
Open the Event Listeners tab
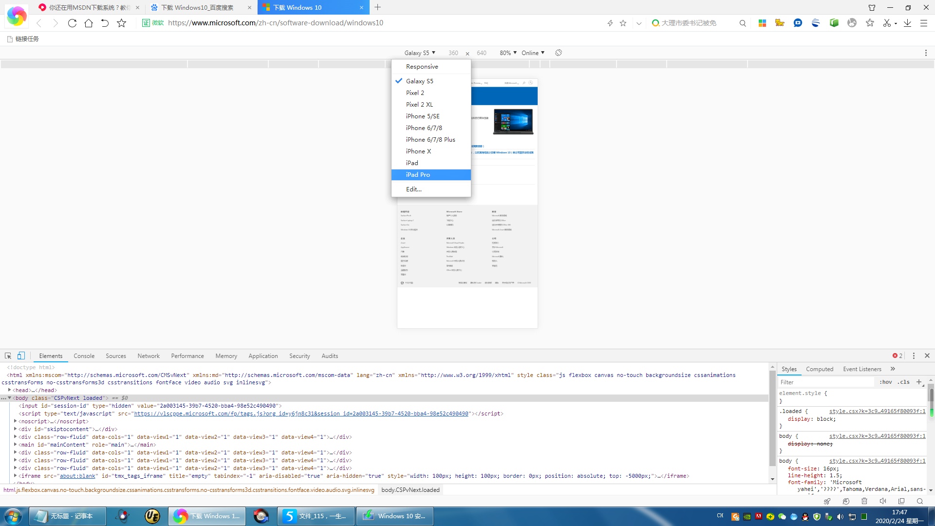(862, 369)
